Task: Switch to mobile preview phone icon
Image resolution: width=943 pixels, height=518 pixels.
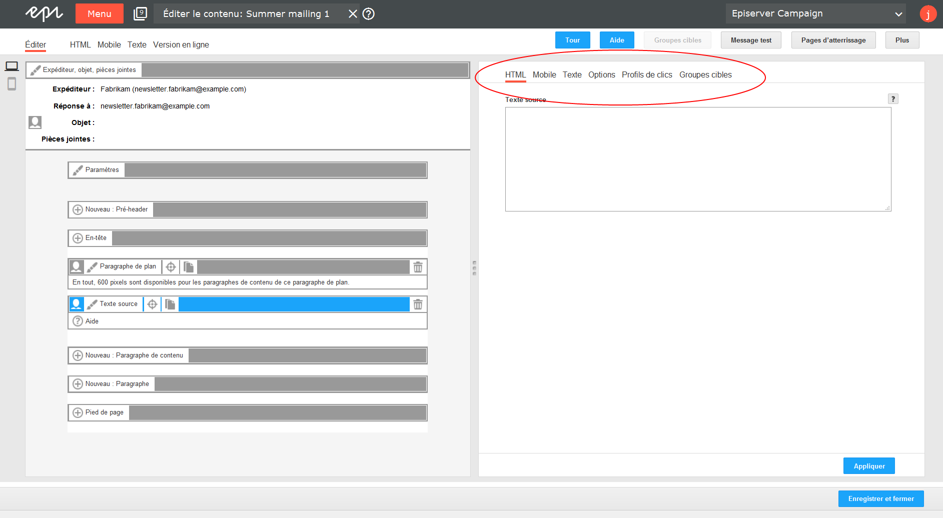Action: (x=12, y=84)
